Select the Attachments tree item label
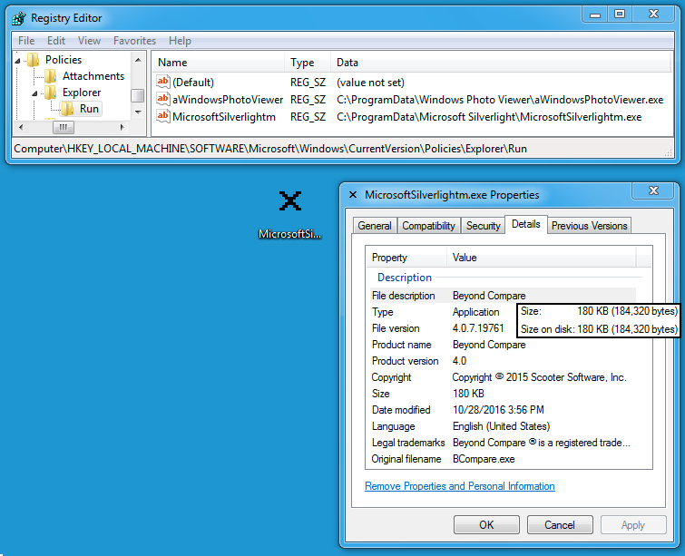Image resolution: width=685 pixels, height=556 pixels. coord(93,76)
